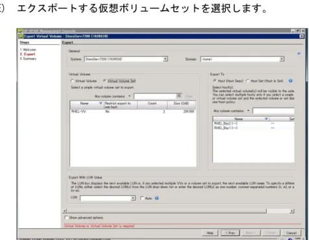Open the Domain dropdown

click(282, 59)
